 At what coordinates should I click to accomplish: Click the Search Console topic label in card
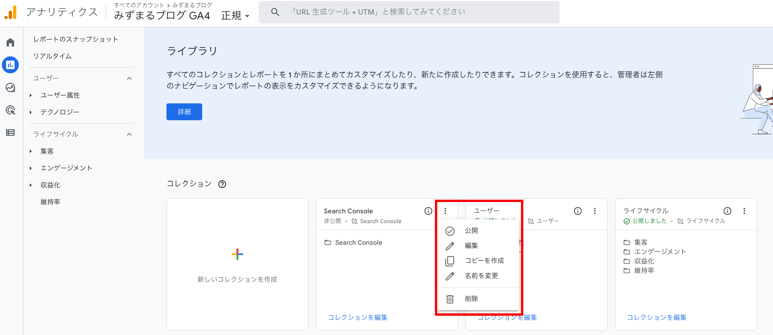click(359, 242)
